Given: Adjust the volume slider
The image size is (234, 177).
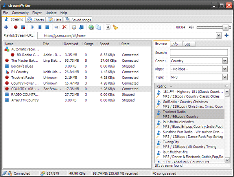Looking at the screenshot, I should [x=214, y=28].
